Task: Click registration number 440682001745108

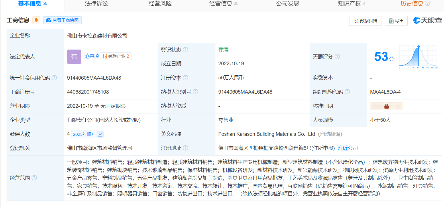Action: (88, 92)
